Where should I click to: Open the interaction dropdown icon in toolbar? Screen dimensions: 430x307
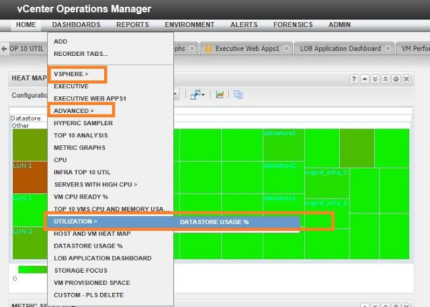pyautogui.click(x=198, y=95)
